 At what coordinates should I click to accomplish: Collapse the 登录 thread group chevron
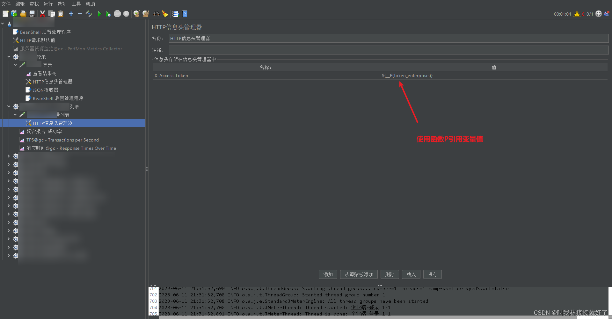click(9, 57)
